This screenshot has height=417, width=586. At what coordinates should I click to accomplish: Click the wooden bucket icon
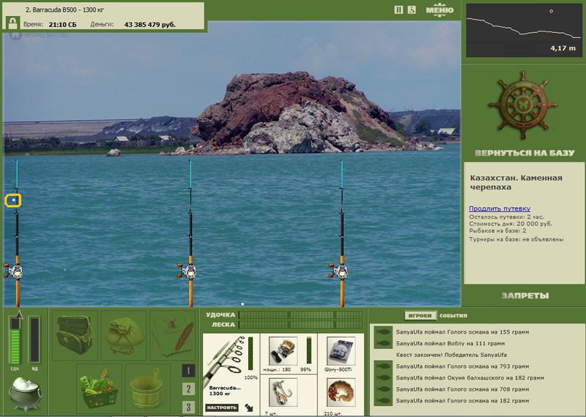(148, 388)
